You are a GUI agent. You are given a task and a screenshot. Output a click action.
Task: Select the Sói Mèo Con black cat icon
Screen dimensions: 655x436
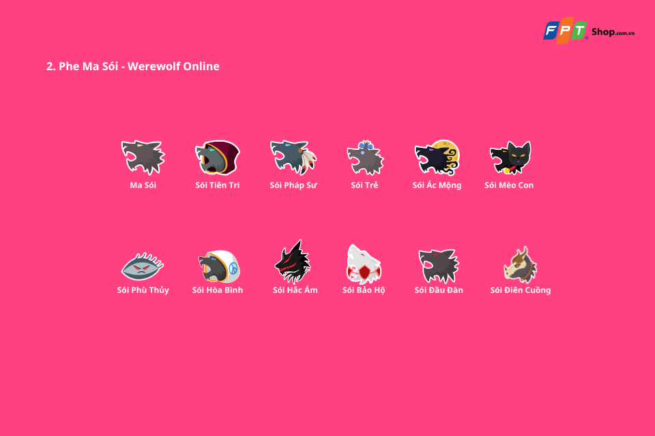click(510, 157)
